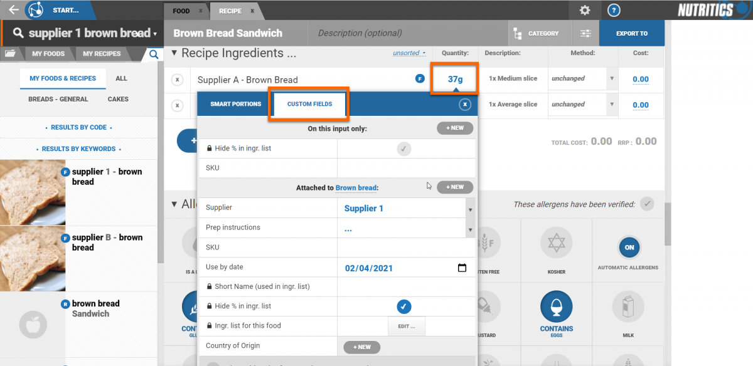Viewport: 753px width, 366px height.
Task: Collapse the Recipe Ingredients section
Action: pyautogui.click(x=174, y=53)
